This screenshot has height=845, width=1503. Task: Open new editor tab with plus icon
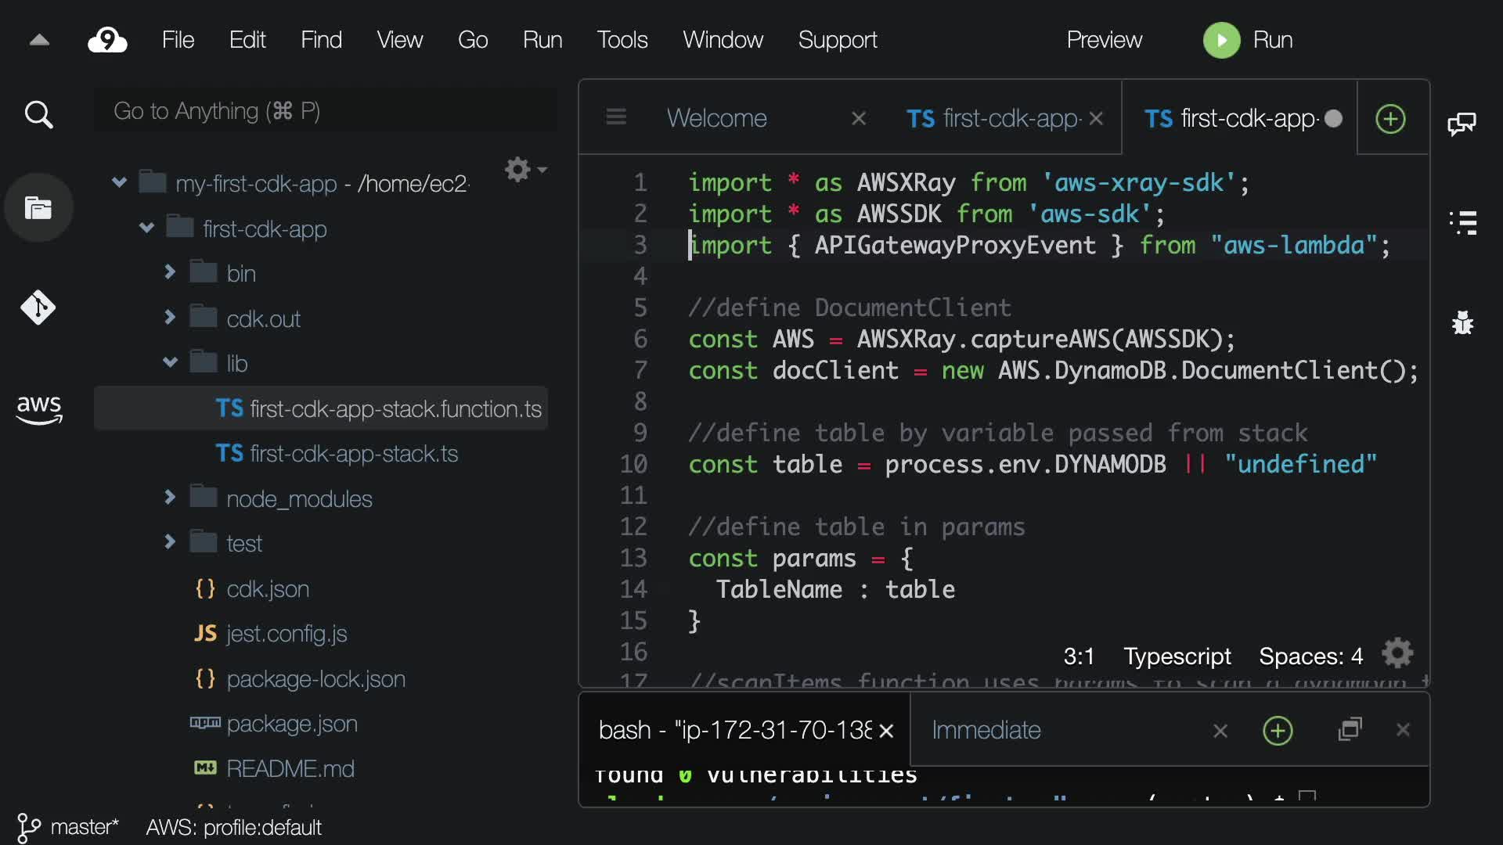click(x=1390, y=119)
